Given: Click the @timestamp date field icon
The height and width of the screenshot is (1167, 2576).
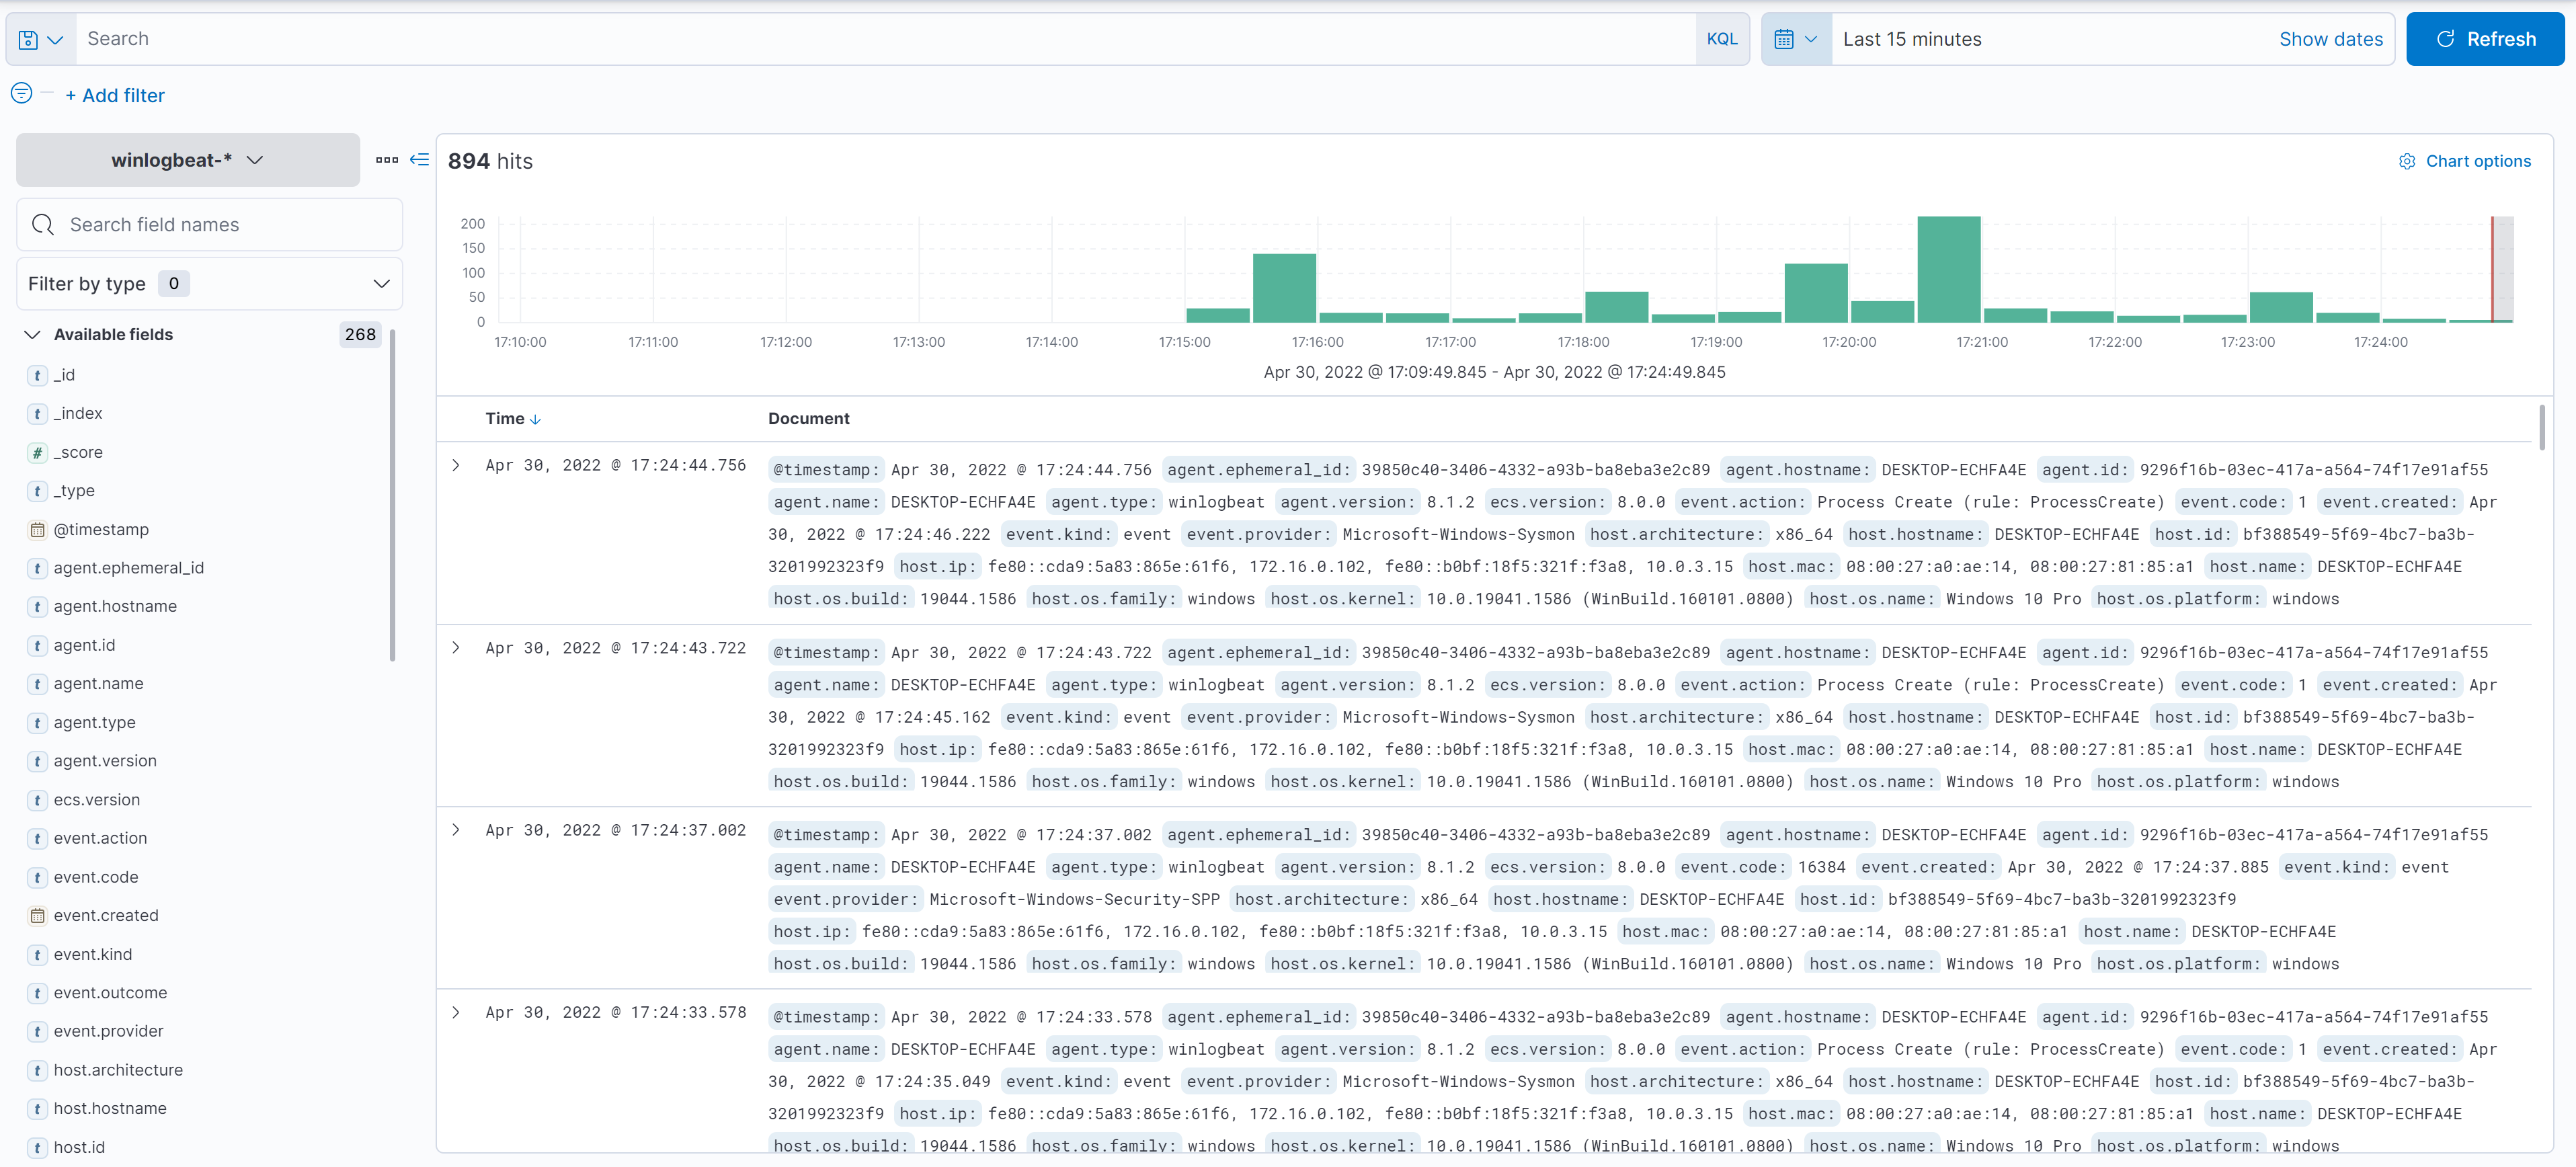Looking at the screenshot, I should [x=37, y=530].
